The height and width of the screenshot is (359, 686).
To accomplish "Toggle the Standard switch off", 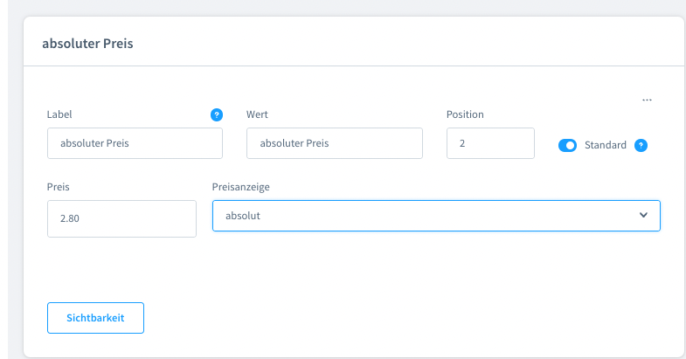I will click(x=567, y=145).
